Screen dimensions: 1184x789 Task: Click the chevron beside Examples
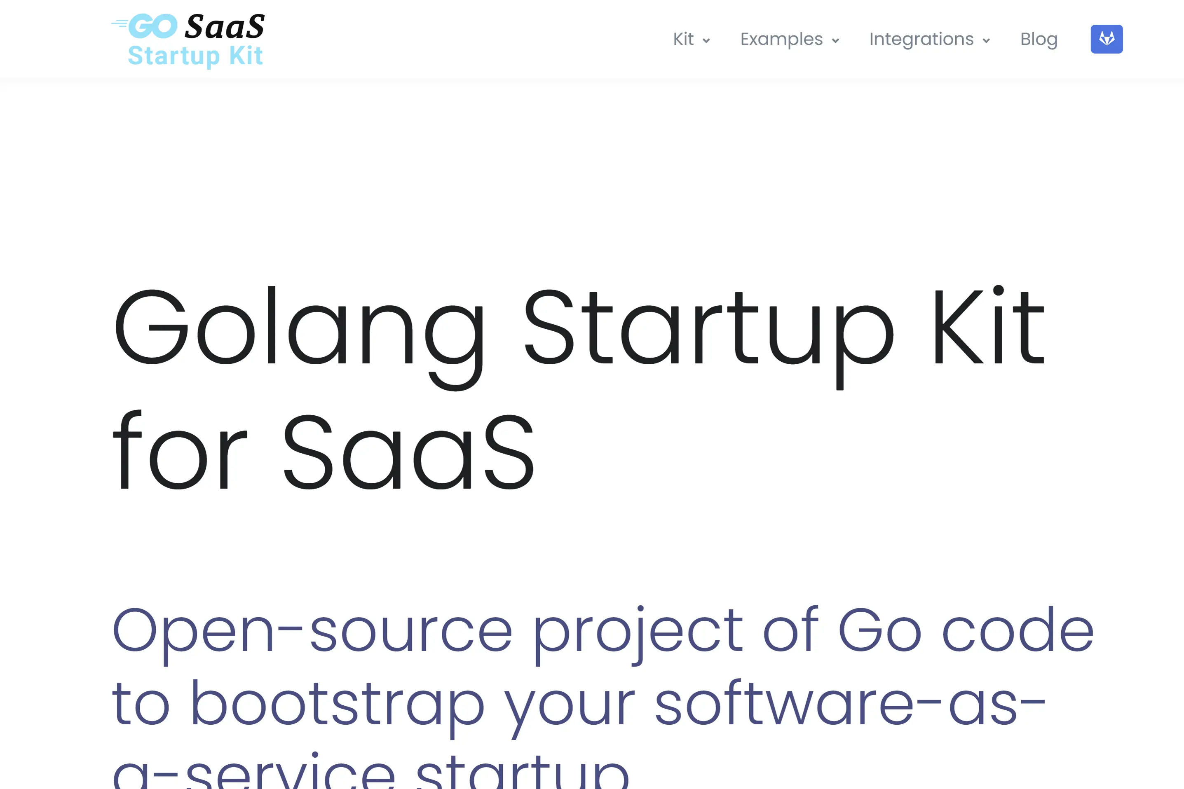836,40
